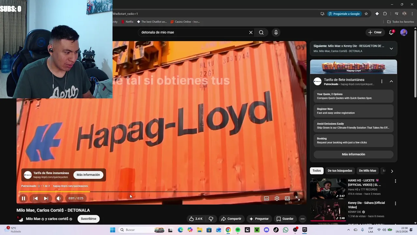Open Epic Games Launcher from the taskbar
Viewport: 417px width, 235px height.
[x=305, y=230]
